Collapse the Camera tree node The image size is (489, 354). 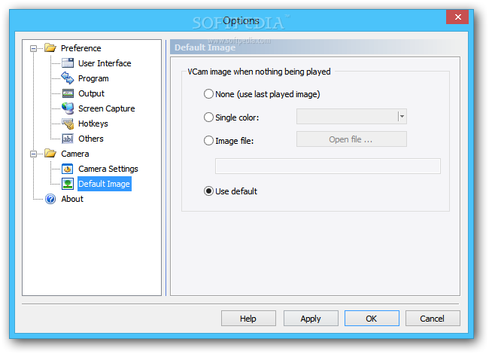pos(33,154)
